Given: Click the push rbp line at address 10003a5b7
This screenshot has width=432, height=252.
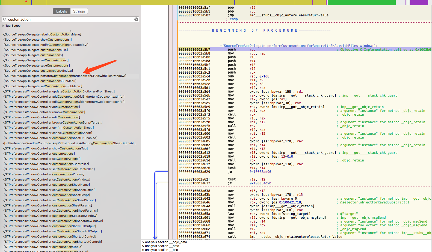Looking at the screenshot, I should click(232, 49).
